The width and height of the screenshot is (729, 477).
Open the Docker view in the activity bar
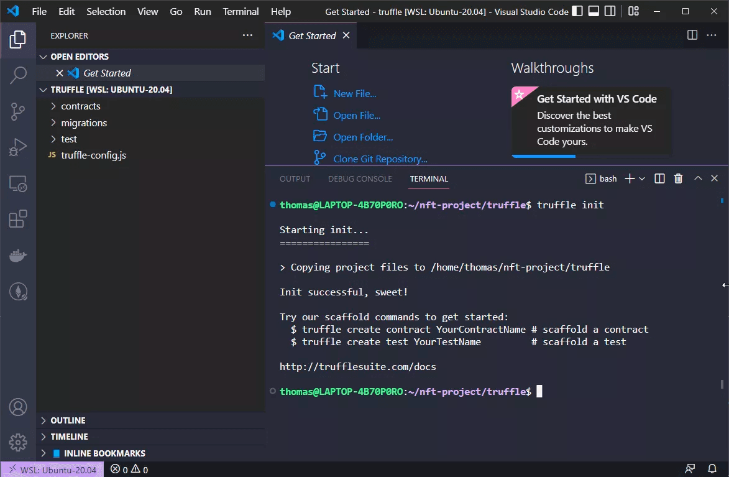coord(17,256)
